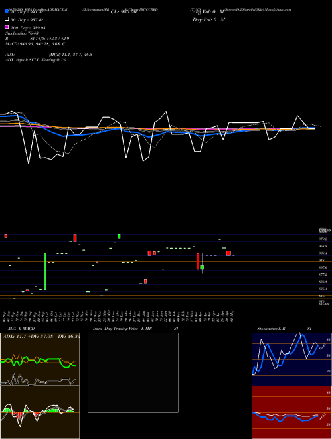The image size is (332, 439).
Task: Click the 897.6 price axis label
Action: [323, 267]
